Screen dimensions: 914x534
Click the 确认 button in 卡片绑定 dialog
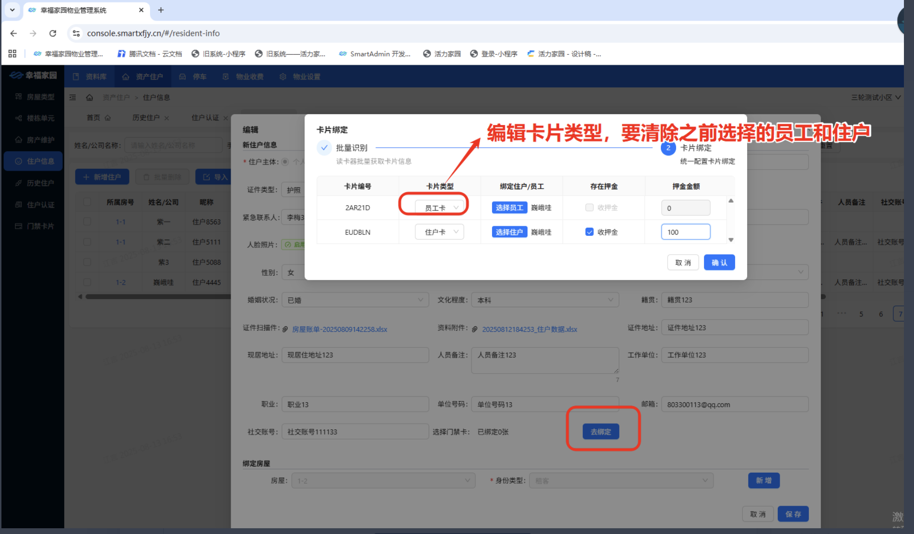(x=719, y=263)
